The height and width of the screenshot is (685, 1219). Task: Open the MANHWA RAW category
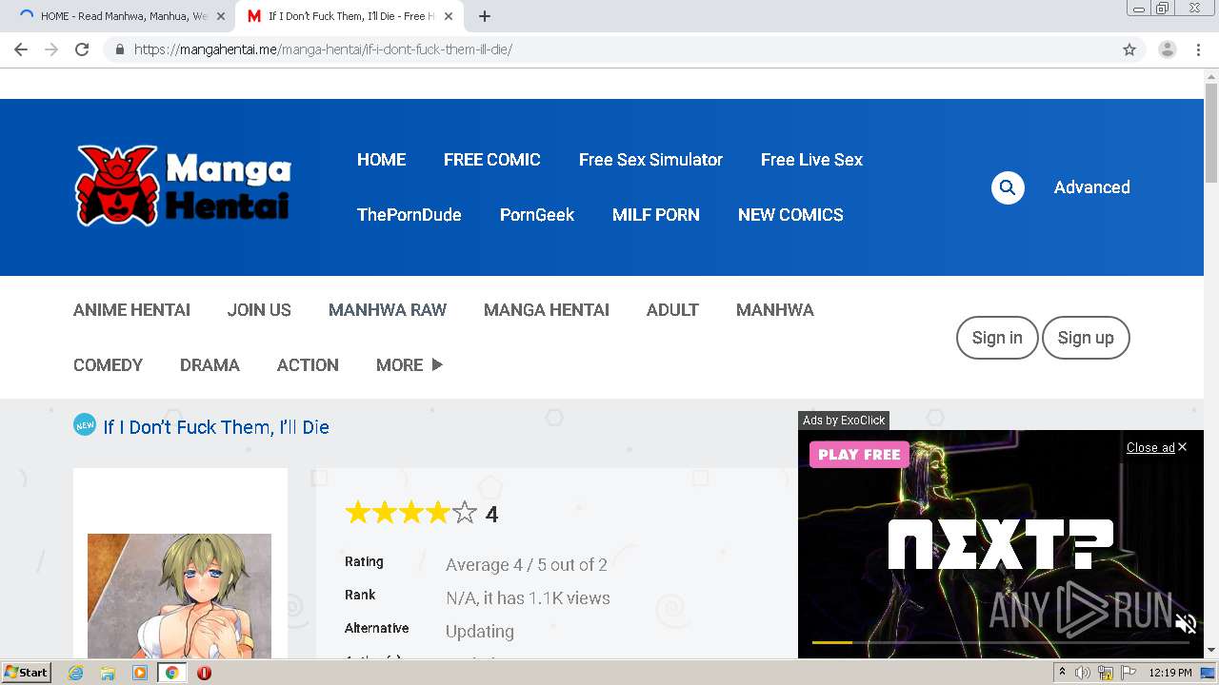388,310
